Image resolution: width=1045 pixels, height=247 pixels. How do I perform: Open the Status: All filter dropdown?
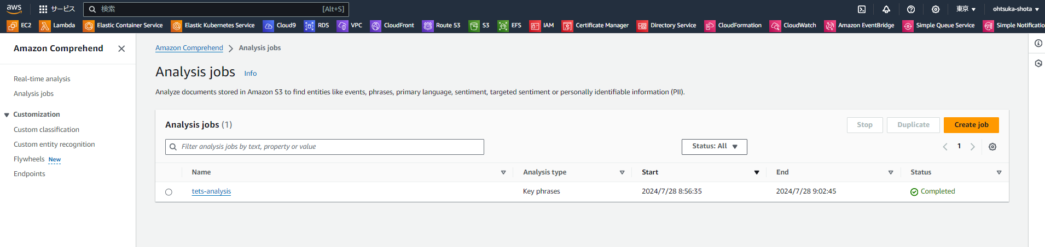[714, 147]
